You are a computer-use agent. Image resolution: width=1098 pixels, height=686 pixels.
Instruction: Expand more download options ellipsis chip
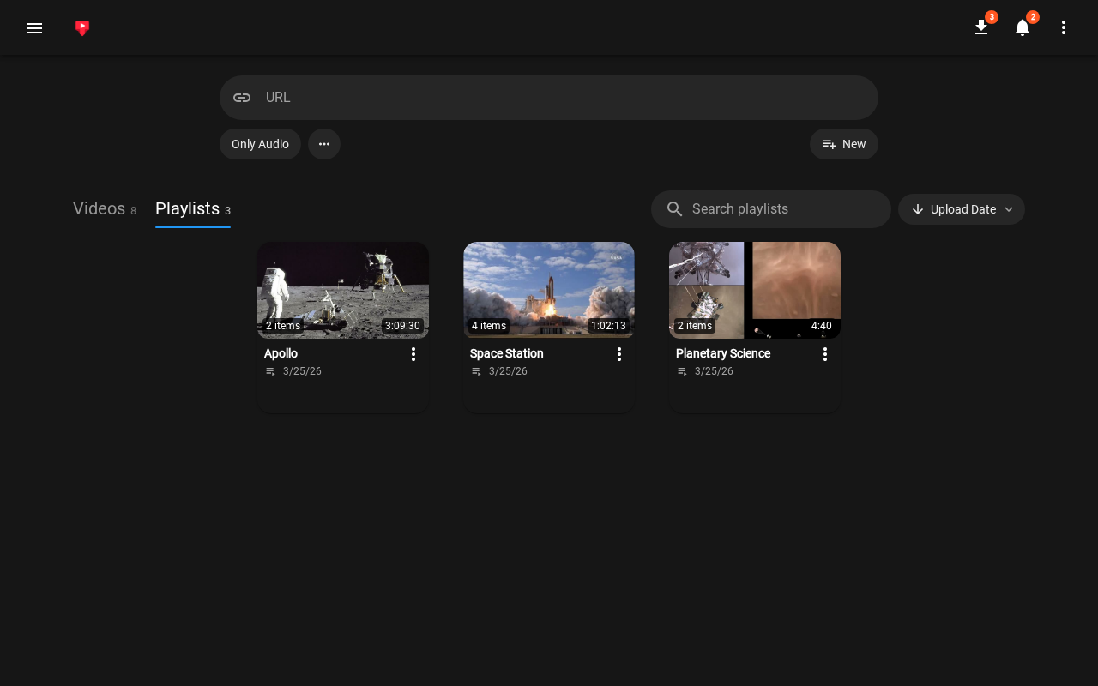[324, 144]
